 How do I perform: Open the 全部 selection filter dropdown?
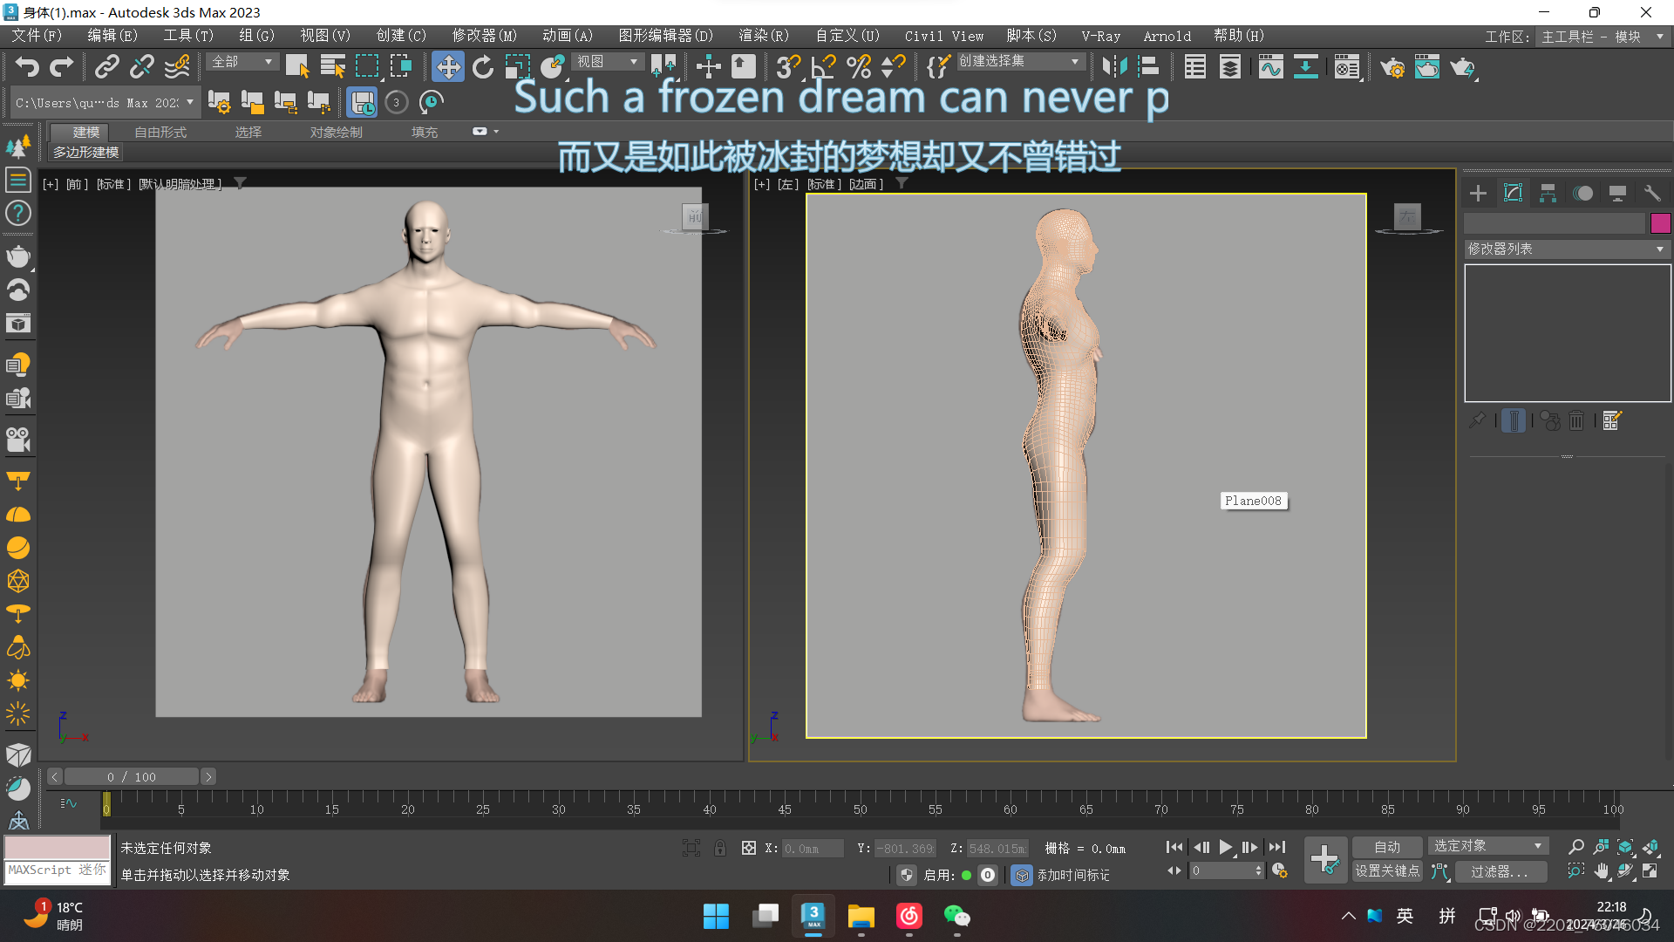tap(243, 62)
